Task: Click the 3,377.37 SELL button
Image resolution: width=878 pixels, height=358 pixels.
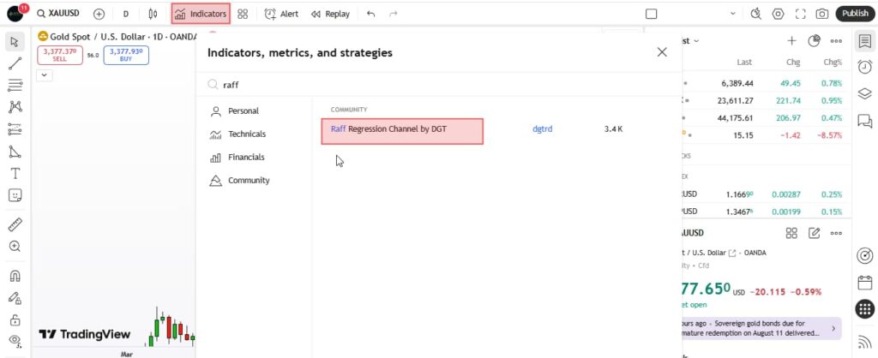Action: tap(60, 55)
